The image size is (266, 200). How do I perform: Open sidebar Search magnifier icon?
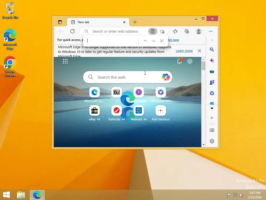pyautogui.click(x=212, y=49)
